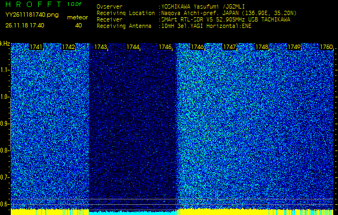Click the Ovserver label
Screen dimensions: 338x215
click(110, 6)
